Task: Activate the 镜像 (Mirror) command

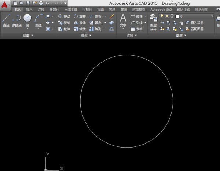Action: (x=80, y=23)
